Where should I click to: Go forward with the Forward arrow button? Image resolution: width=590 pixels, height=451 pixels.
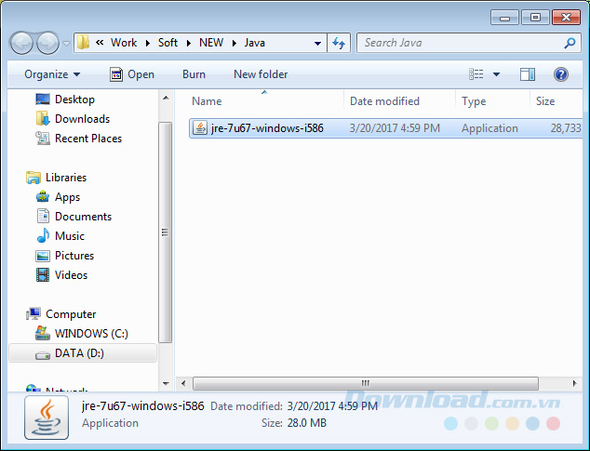click(47, 43)
